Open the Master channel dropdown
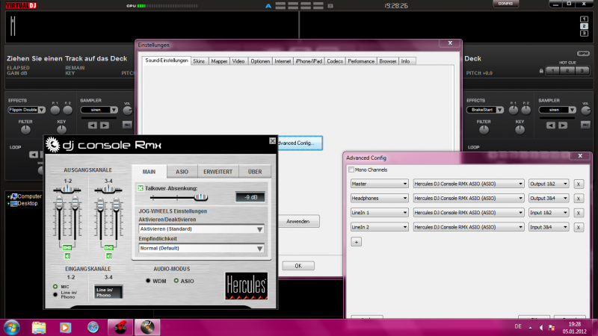 379,184
